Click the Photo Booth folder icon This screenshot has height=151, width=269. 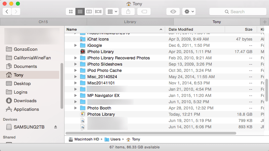(83, 108)
